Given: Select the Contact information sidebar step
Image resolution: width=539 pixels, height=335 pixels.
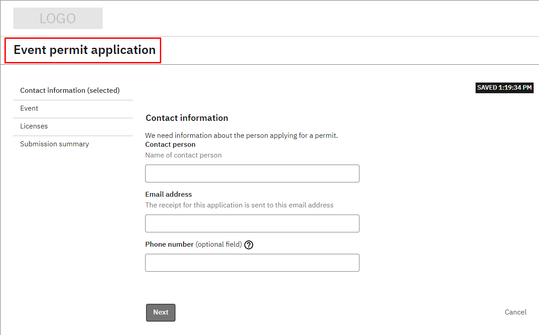Looking at the screenshot, I should click(70, 91).
